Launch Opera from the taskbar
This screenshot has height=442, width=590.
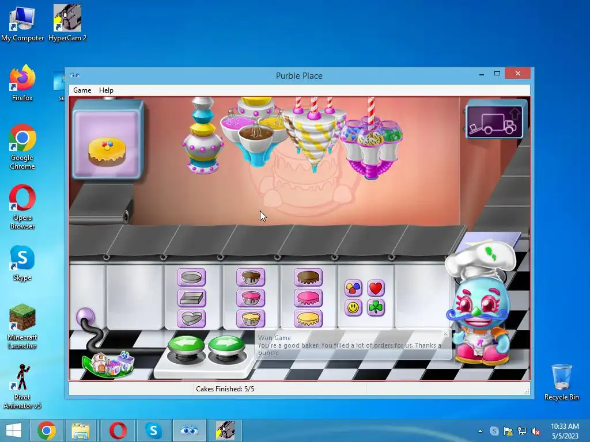[118, 430]
